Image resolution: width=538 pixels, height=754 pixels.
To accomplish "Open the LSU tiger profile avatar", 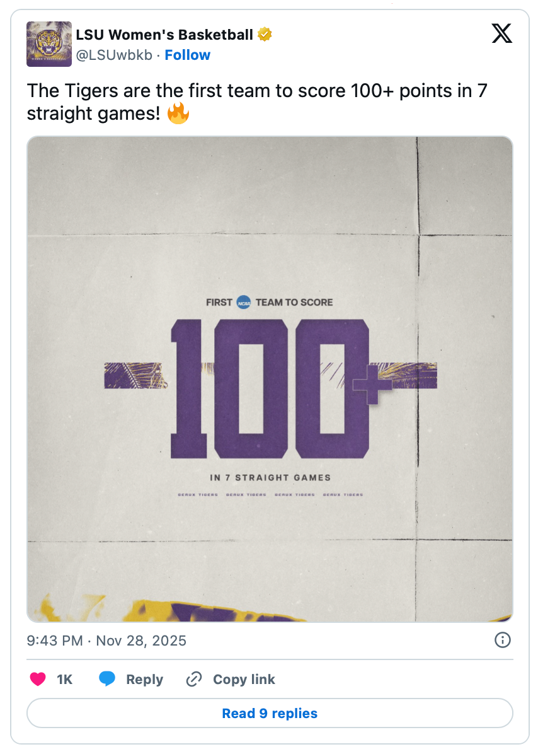I will [49, 44].
